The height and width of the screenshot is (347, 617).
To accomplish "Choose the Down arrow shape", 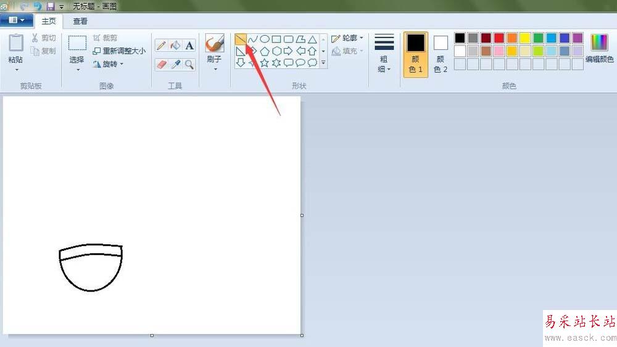I will [x=241, y=62].
